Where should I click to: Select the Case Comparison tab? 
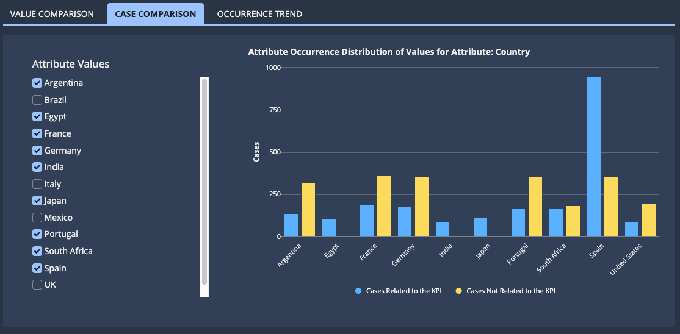[x=155, y=14]
